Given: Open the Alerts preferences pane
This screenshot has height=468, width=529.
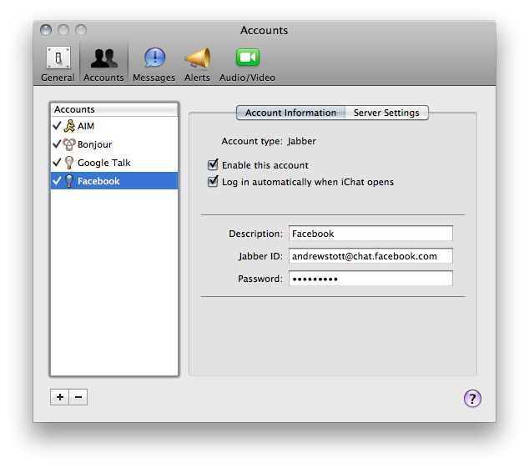Looking at the screenshot, I should click(x=197, y=63).
